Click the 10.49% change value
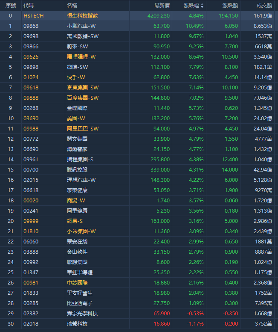 194,26
